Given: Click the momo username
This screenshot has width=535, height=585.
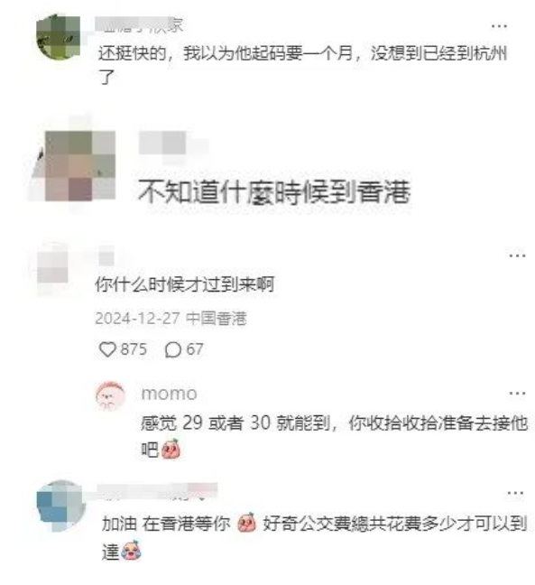Looking at the screenshot, I should [170, 394].
